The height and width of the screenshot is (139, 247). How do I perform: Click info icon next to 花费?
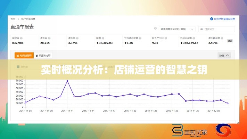(x=103, y=38)
